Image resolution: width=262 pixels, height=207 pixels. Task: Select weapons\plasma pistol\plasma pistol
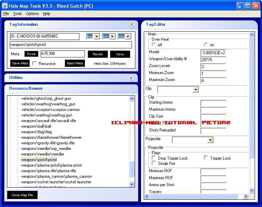[51, 165]
